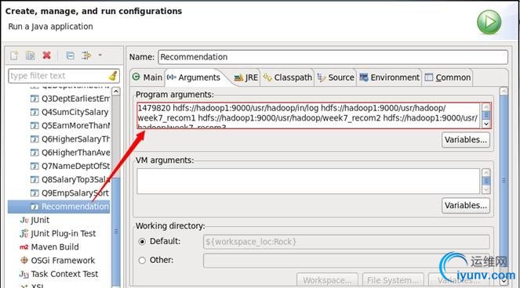The width and height of the screenshot is (520, 288).
Task: Click the duplicate configuration icon
Action: point(30,56)
